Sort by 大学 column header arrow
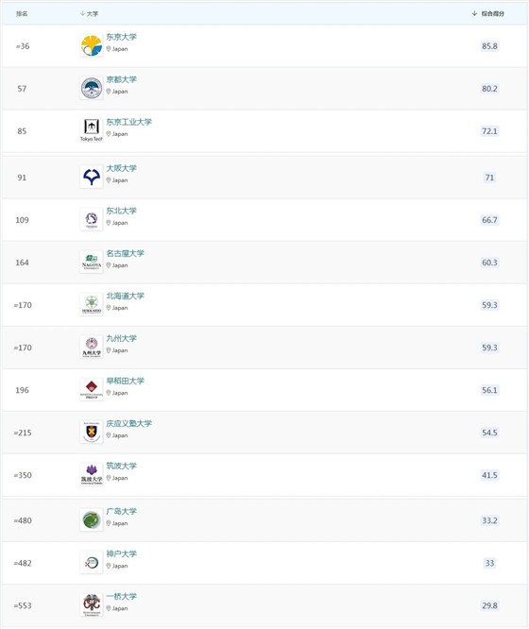 tap(82, 13)
